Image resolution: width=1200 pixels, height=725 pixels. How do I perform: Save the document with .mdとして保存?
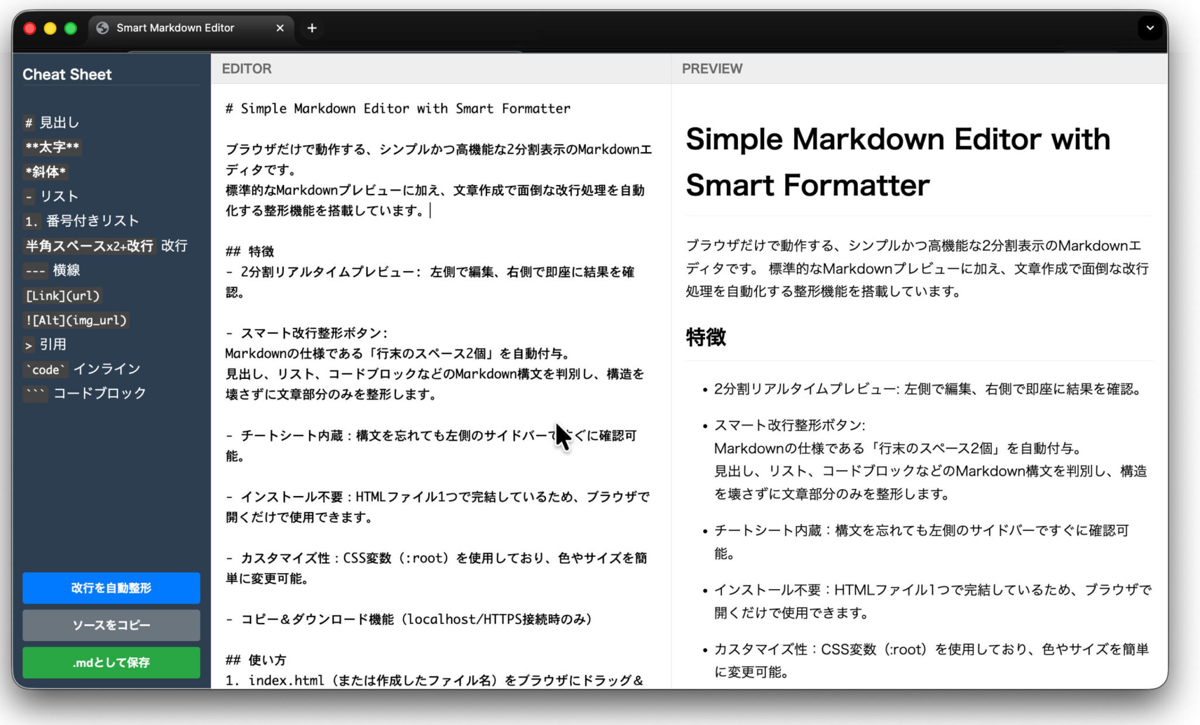(111, 662)
